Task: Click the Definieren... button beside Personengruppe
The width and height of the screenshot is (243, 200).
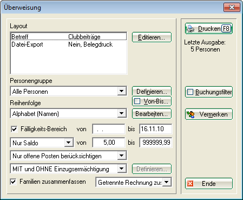Action: coord(152,91)
